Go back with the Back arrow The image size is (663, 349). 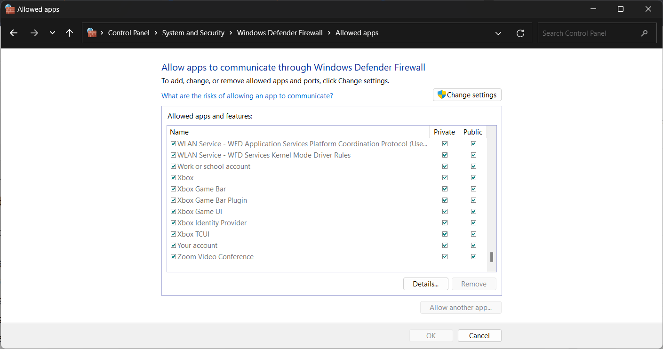(14, 33)
